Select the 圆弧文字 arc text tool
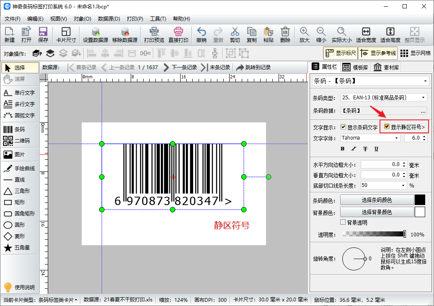434x306 pixels. point(19,115)
